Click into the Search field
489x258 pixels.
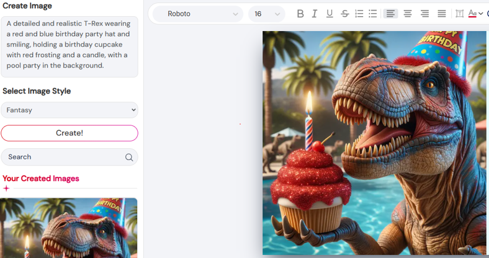[62, 158]
